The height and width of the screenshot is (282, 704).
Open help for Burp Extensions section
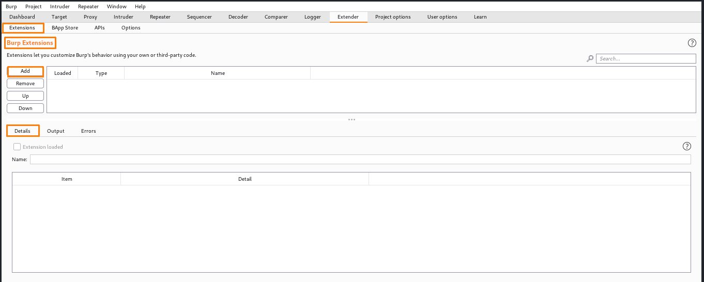tap(692, 43)
